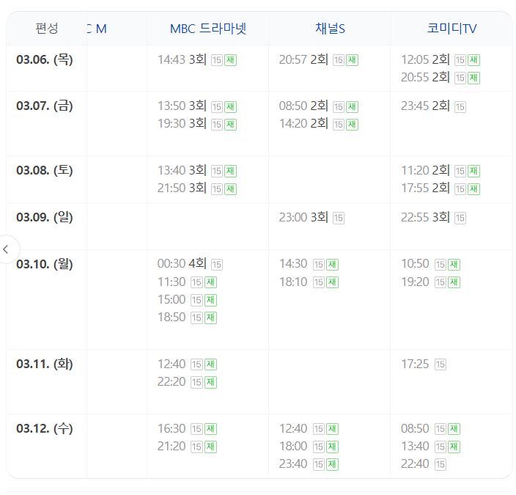The width and height of the screenshot is (516, 495).
Task: Click the 15 rating badge beside 23:00 3회
Action: [339, 218]
